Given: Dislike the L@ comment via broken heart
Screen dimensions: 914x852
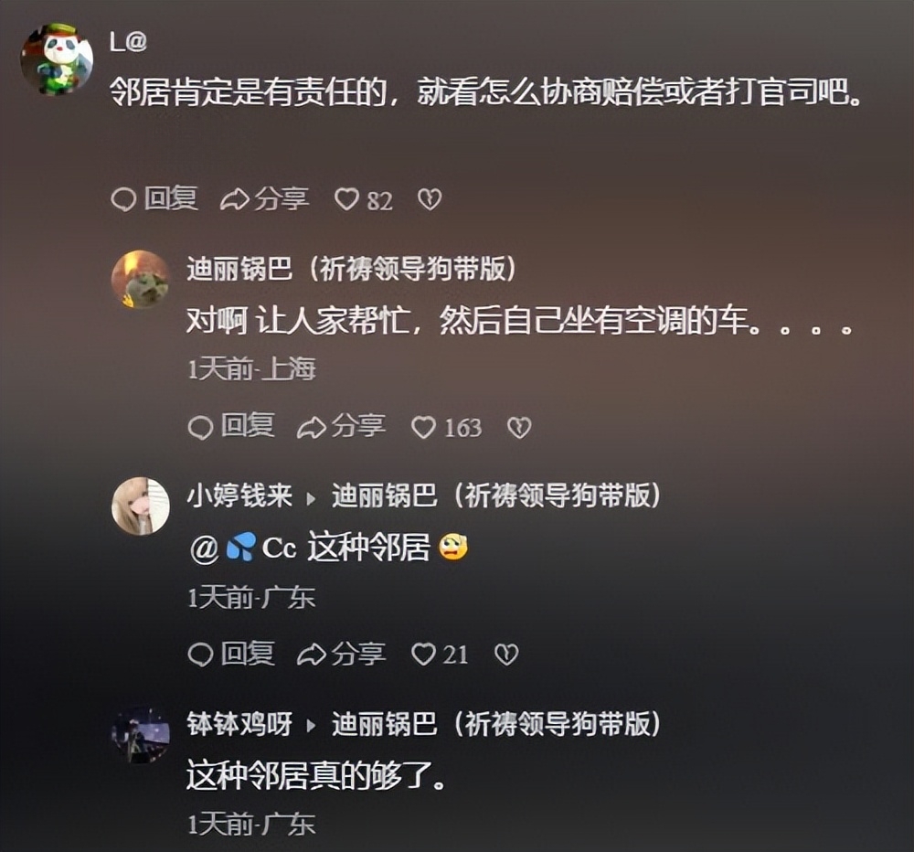Looking at the screenshot, I should (x=430, y=199).
